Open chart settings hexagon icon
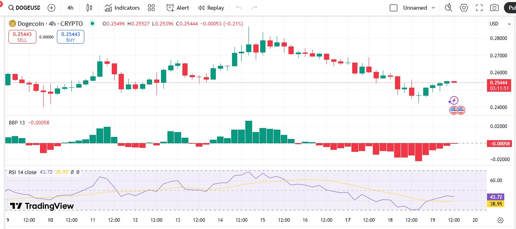This screenshot has height=229, width=516. tap(464, 8)
